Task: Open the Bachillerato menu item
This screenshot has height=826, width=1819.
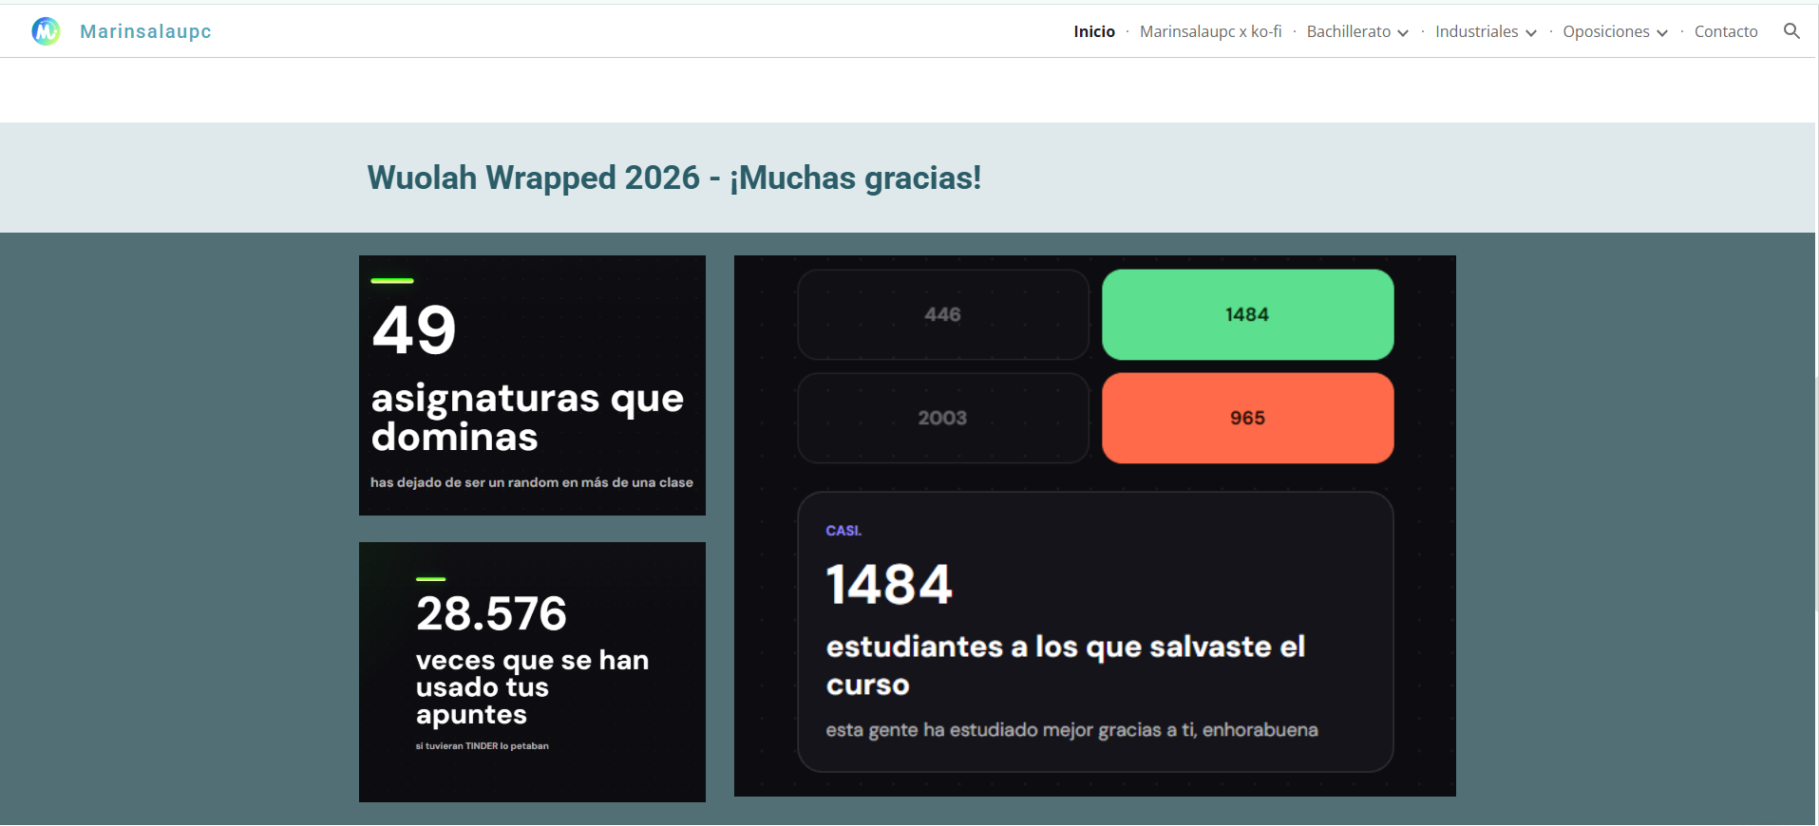Action: click(1348, 31)
